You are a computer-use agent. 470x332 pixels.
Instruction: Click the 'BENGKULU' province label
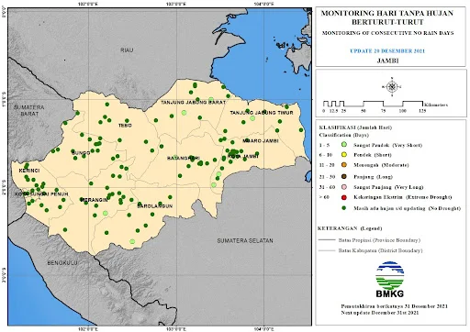tap(62, 262)
